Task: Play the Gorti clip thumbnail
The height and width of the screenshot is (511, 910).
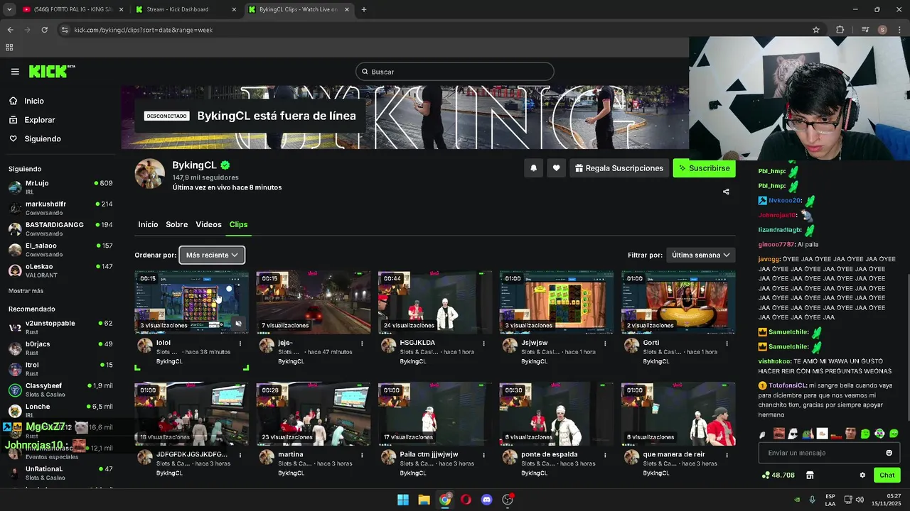Action: coord(678,302)
